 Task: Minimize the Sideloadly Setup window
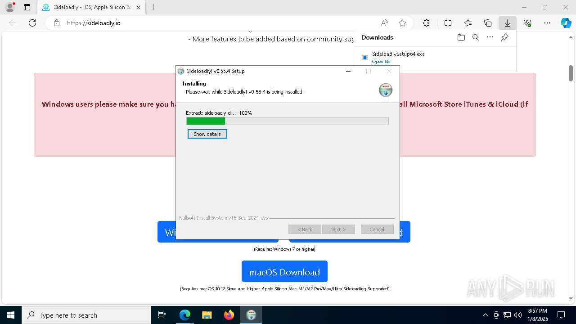click(x=348, y=71)
